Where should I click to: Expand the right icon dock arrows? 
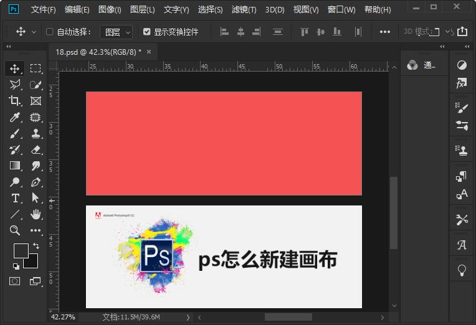tap(467, 47)
